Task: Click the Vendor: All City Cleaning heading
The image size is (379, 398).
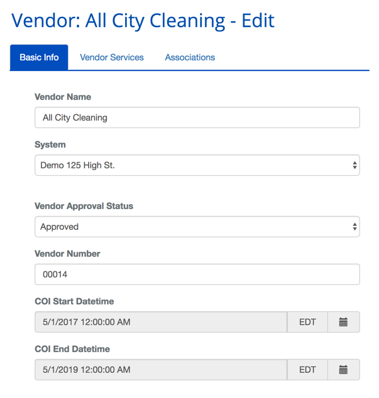Action: coord(143,20)
